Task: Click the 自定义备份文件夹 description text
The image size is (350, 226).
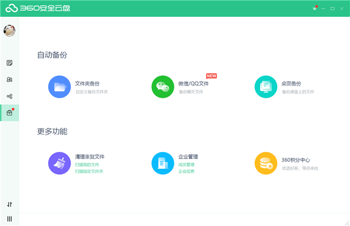Action: (x=92, y=92)
